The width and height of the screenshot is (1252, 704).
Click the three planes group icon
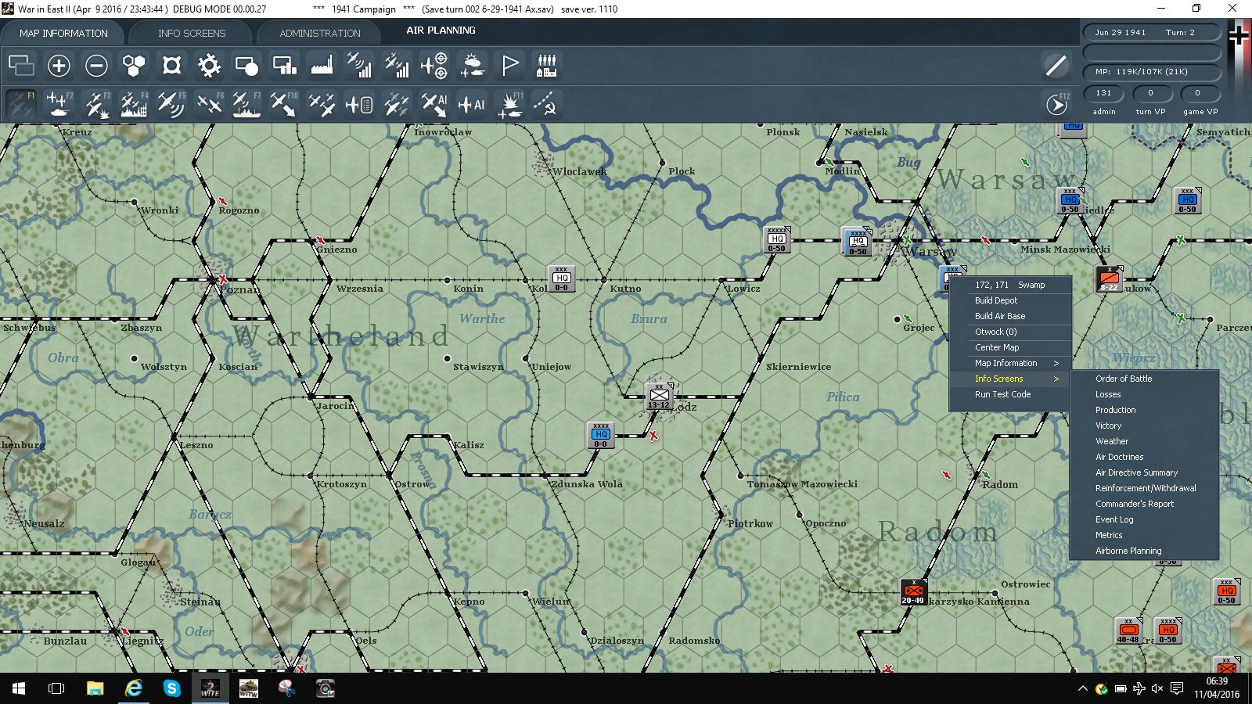[x=322, y=104]
